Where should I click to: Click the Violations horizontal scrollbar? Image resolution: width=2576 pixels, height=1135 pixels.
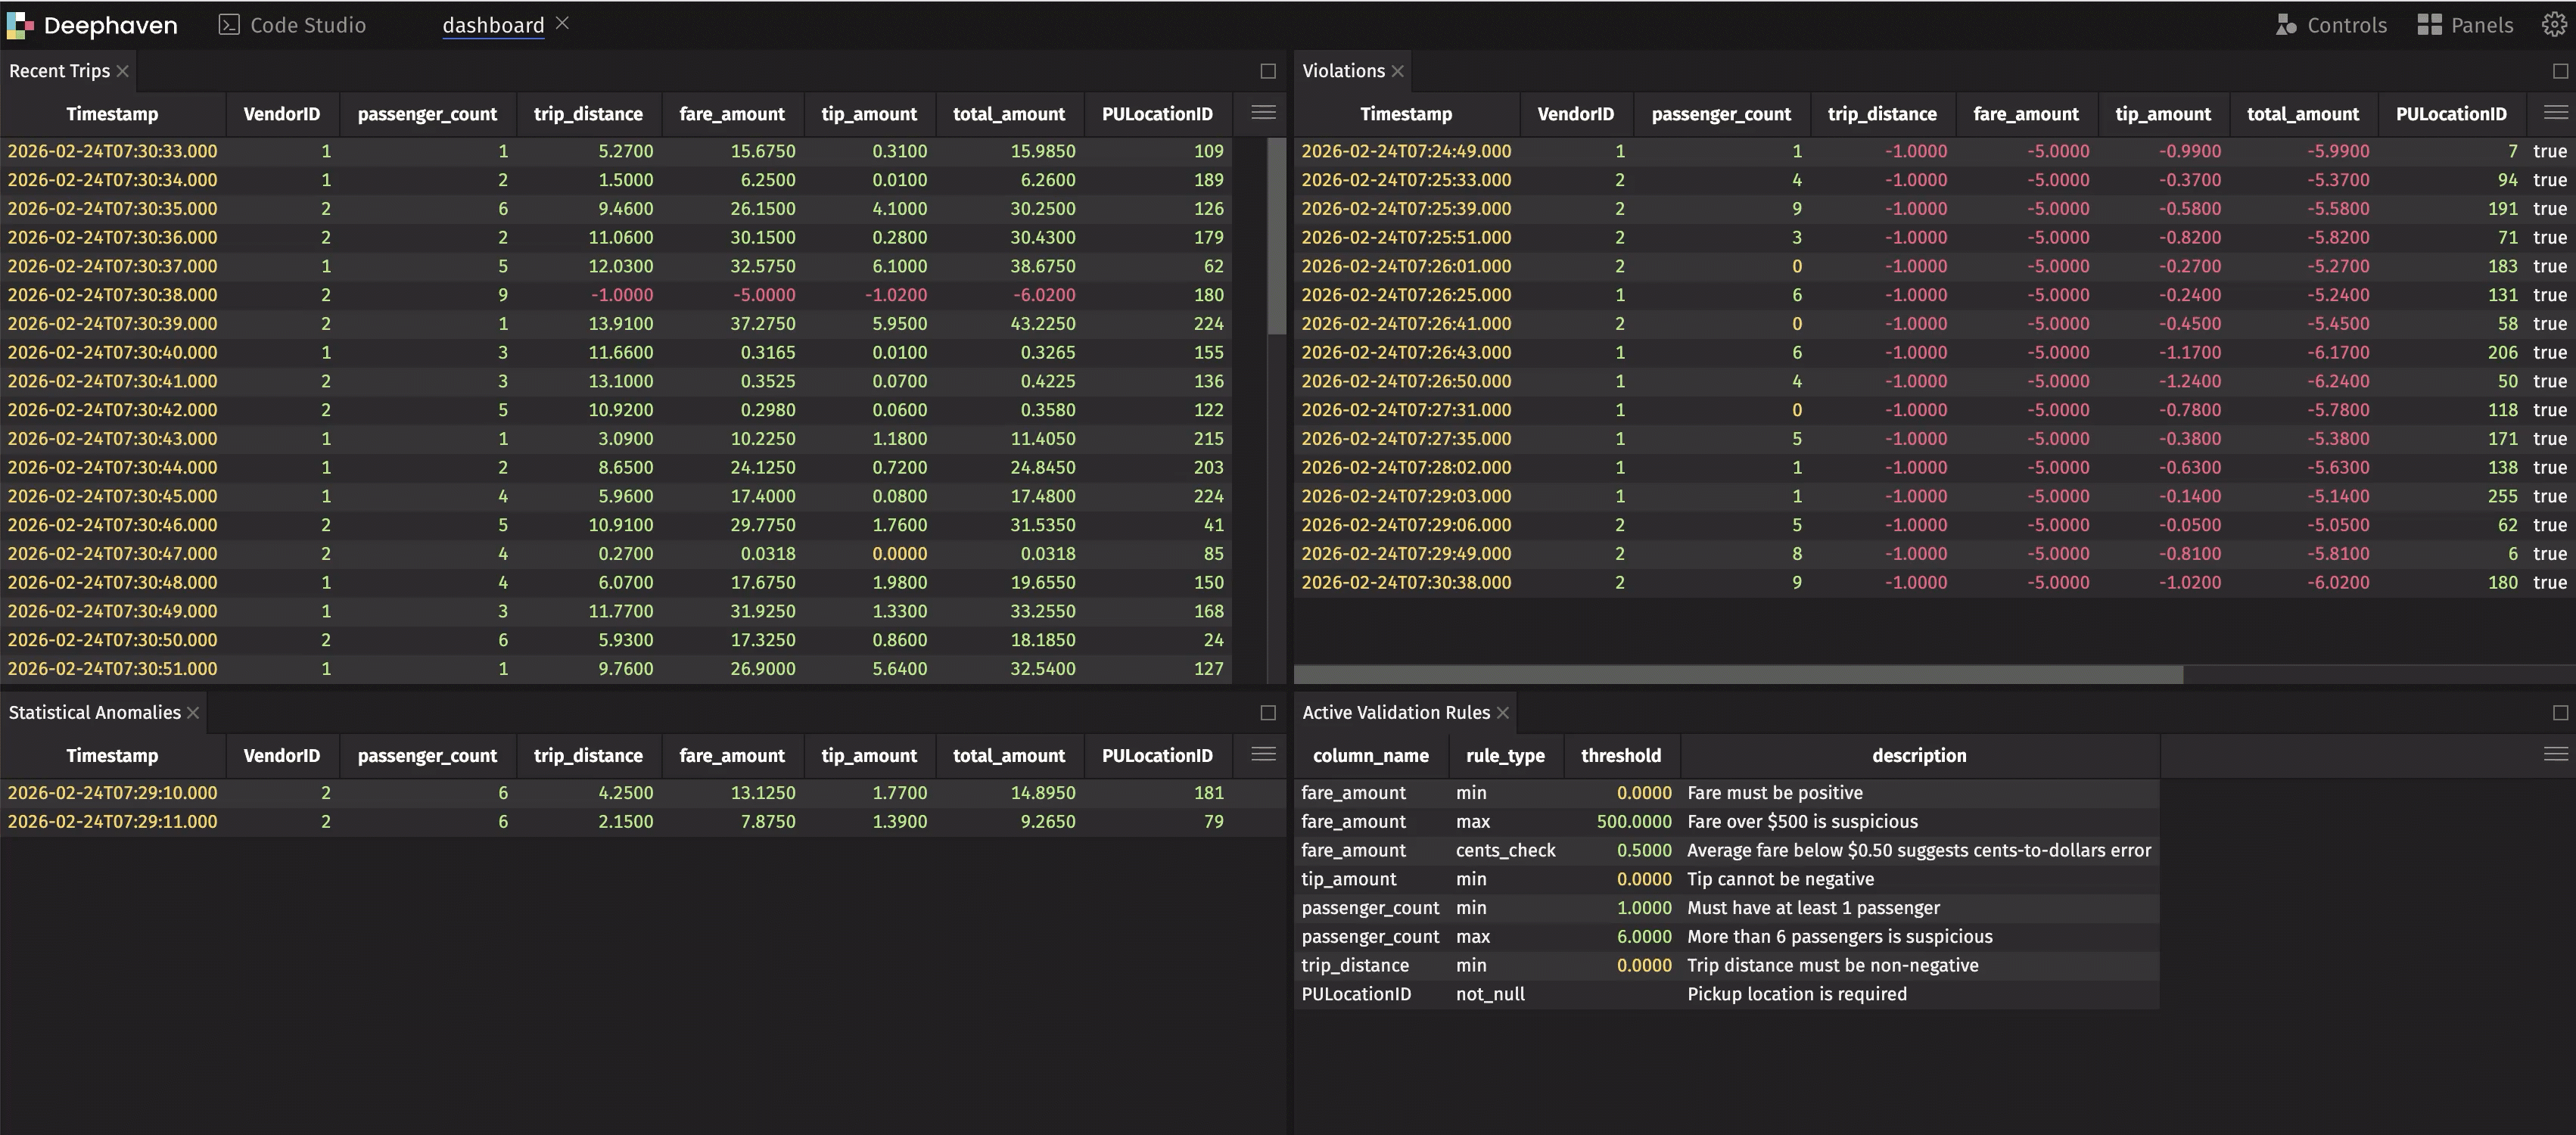tap(1738, 675)
